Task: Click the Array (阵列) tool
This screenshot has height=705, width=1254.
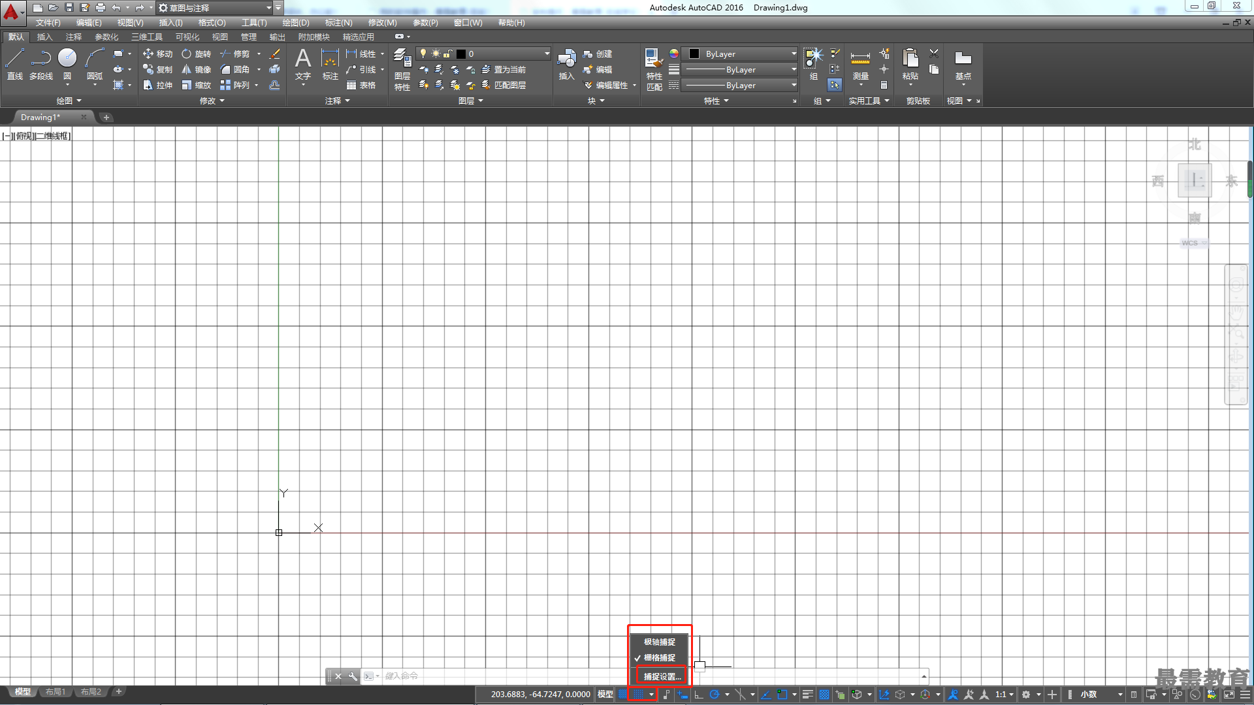Action: pyautogui.click(x=234, y=85)
